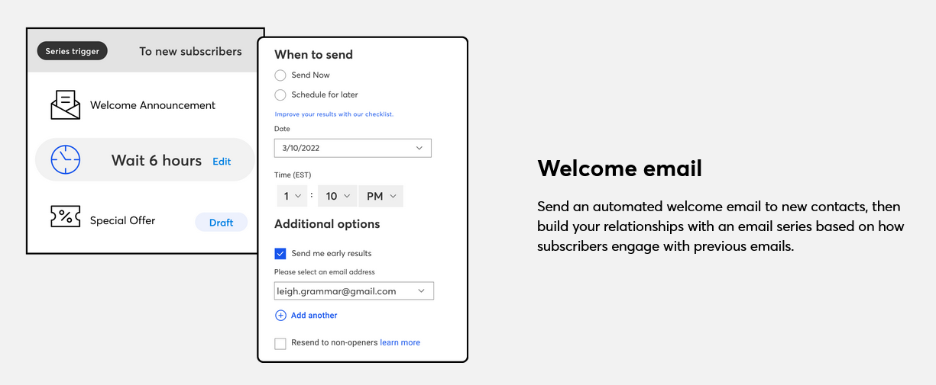
Task: Open the Date dropdown showing 3/10/2022
Action: pos(353,148)
